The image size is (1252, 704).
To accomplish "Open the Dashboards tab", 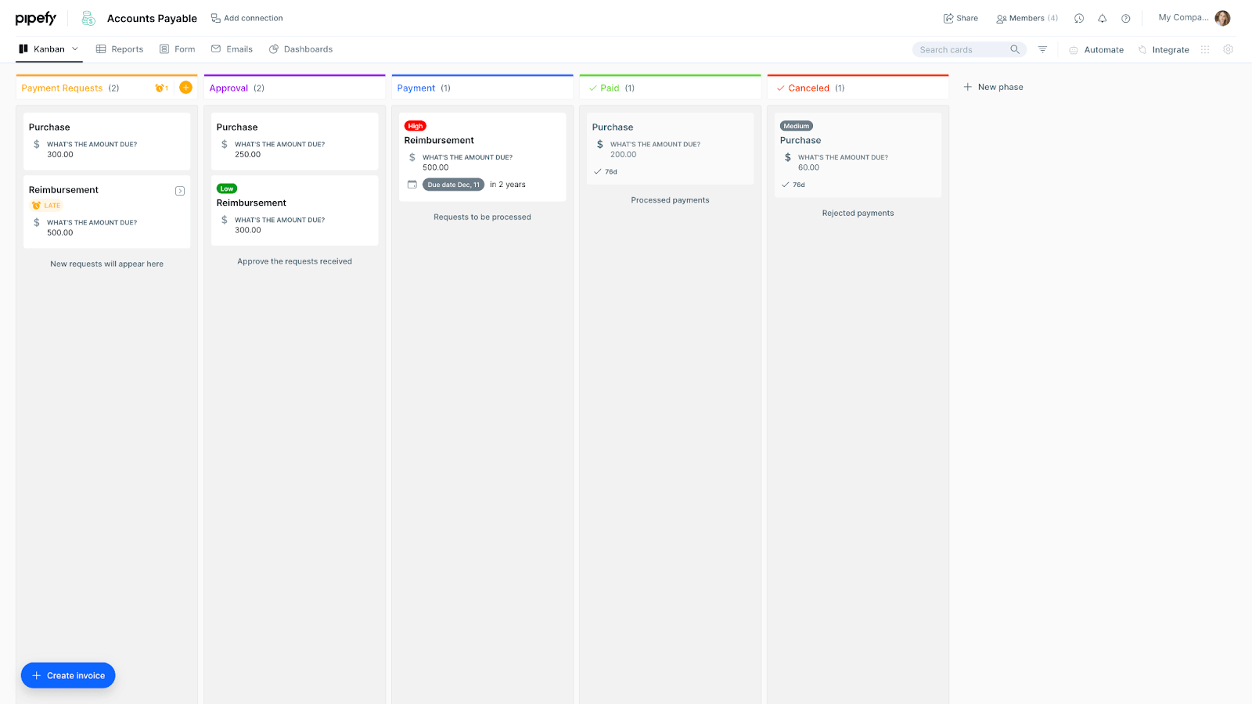I will (300, 49).
